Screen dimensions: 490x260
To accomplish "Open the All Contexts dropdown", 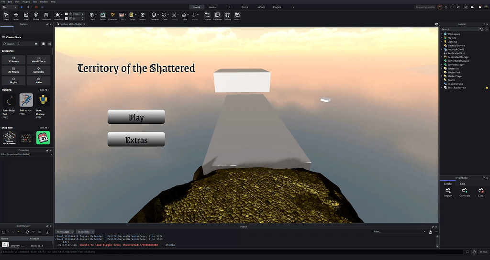I will [x=85, y=232].
